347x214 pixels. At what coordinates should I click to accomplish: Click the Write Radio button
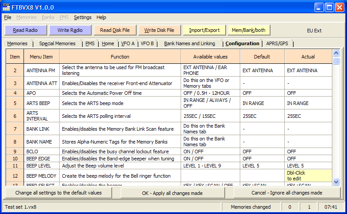70,30
